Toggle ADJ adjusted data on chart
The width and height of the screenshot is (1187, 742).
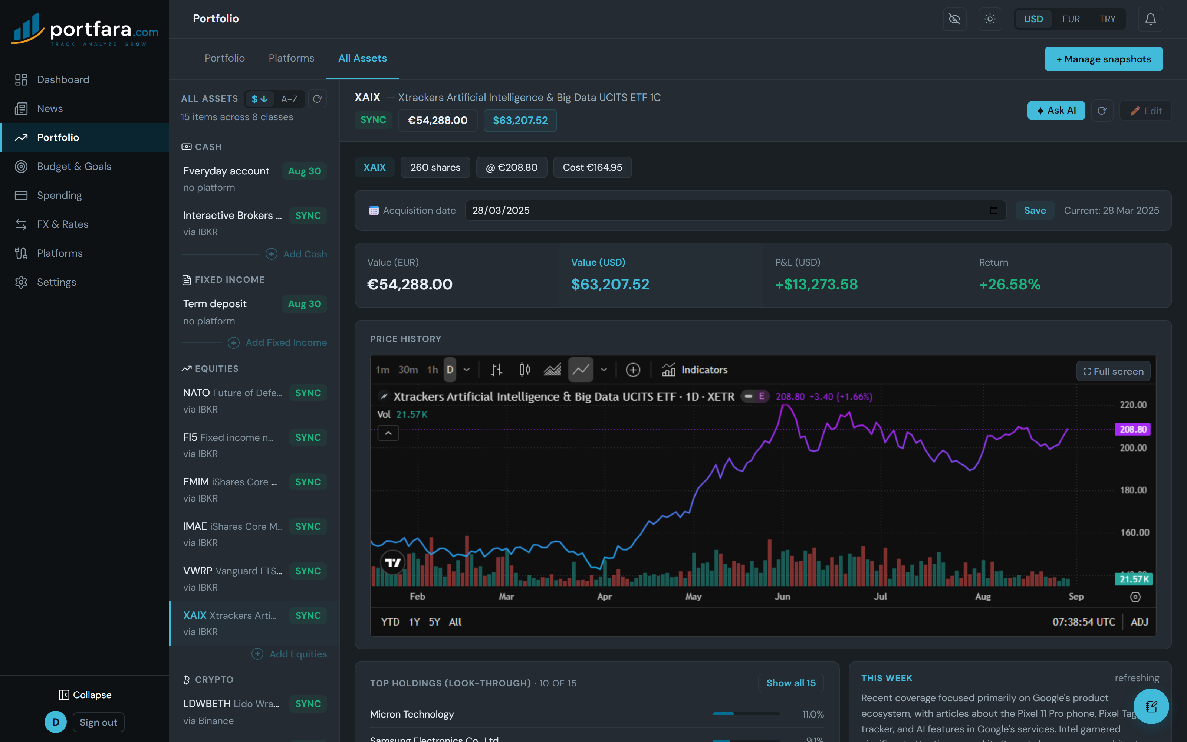[1139, 622]
